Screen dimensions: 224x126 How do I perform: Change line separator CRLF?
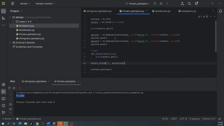click(x=174, y=119)
